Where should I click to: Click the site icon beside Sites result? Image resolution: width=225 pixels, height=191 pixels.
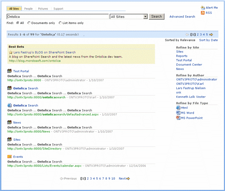tap(9, 139)
